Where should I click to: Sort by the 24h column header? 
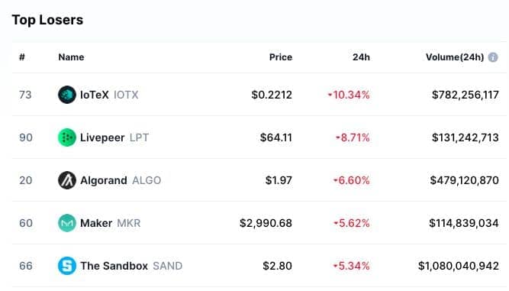coord(361,57)
